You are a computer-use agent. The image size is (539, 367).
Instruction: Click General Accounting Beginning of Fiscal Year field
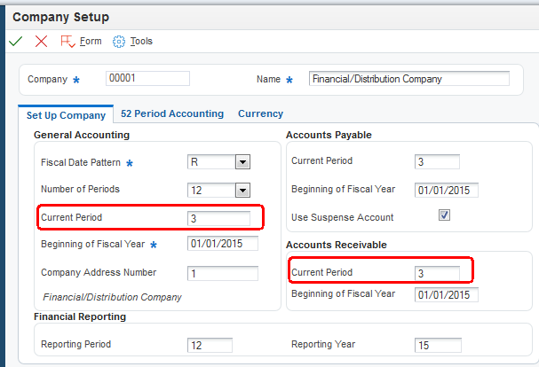tap(222, 244)
